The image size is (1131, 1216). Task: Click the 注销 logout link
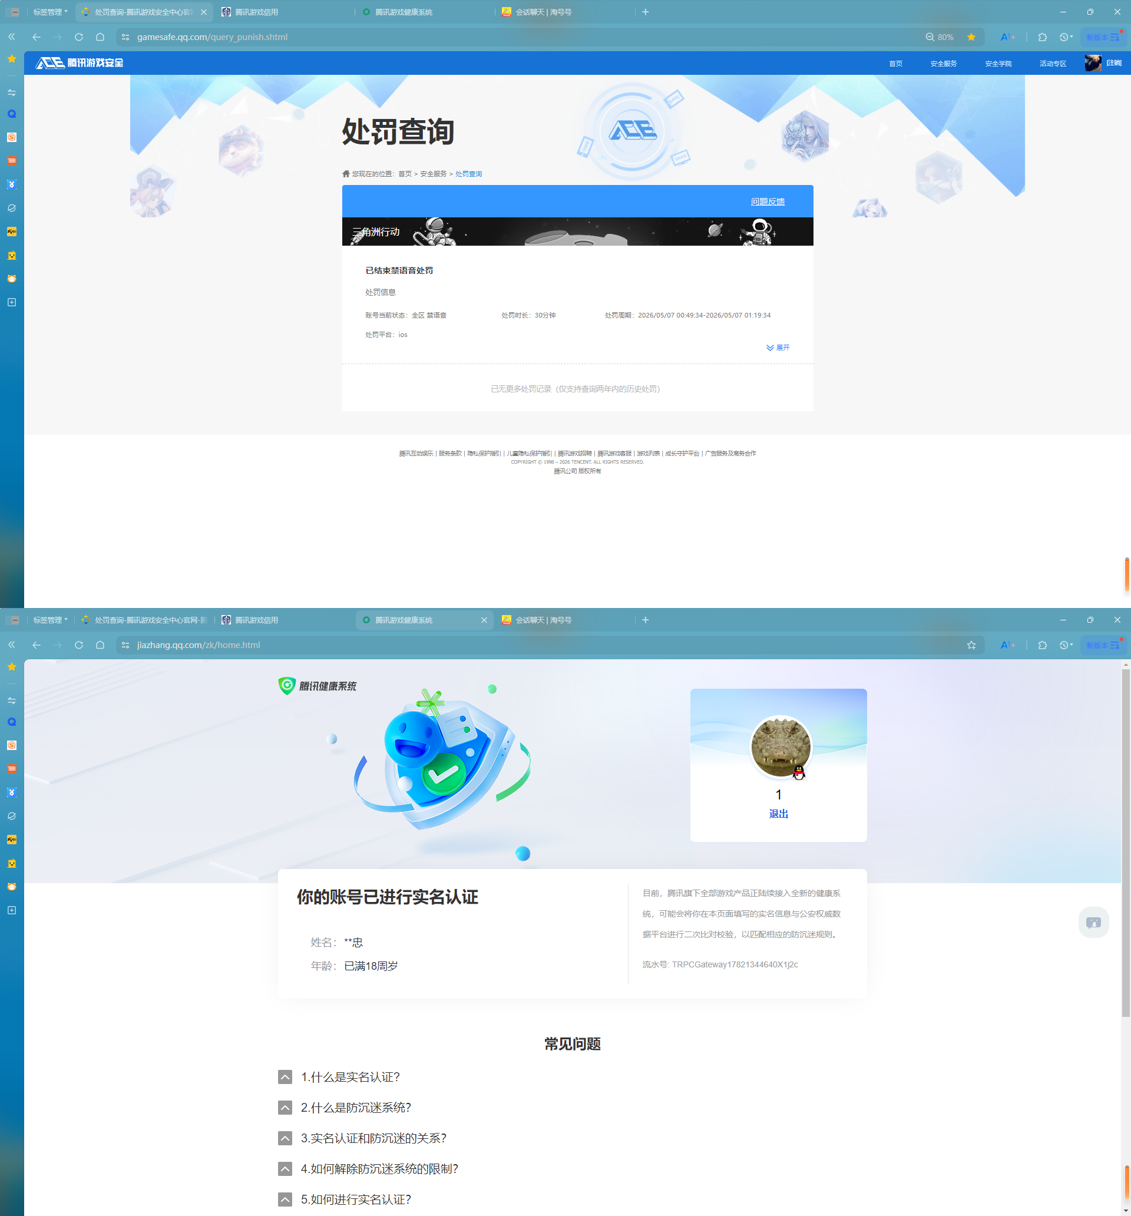1114,63
